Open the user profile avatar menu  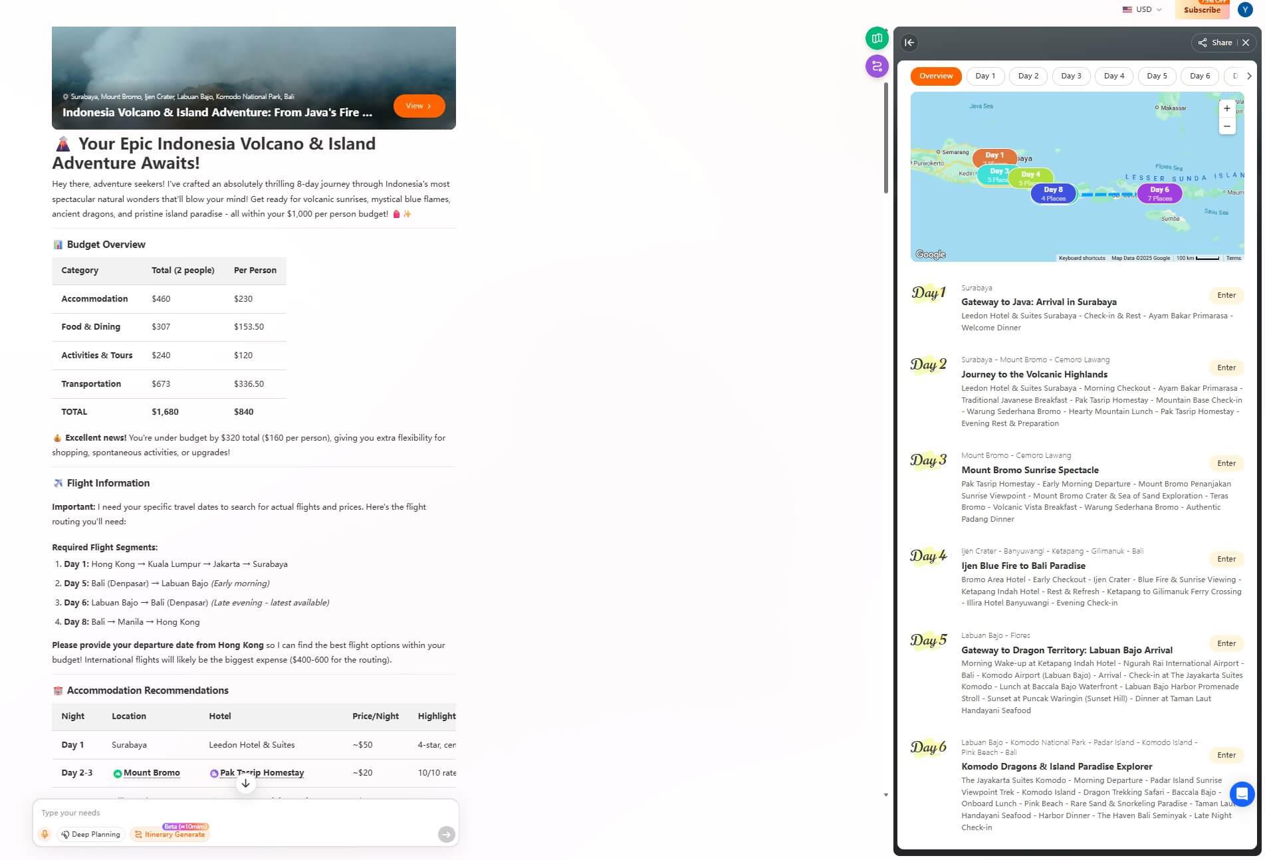pyautogui.click(x=1244, y=9)
